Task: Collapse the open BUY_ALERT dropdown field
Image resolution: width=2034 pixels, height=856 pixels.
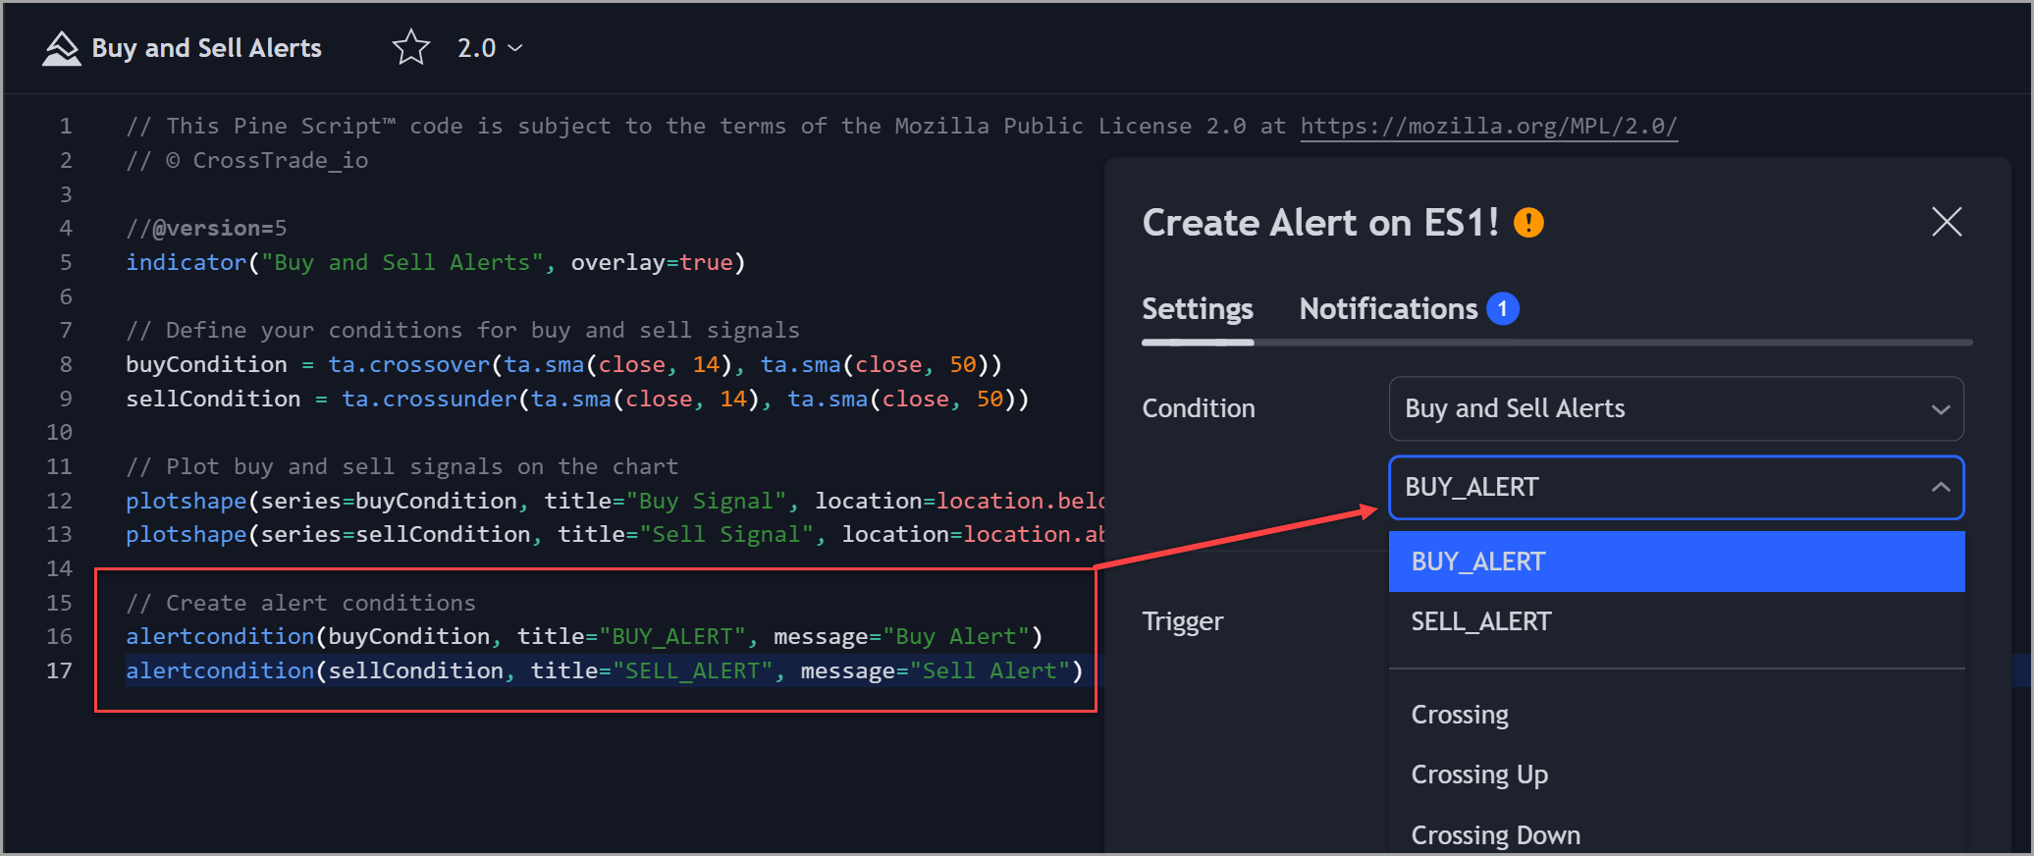Action: click(1676, 487)
